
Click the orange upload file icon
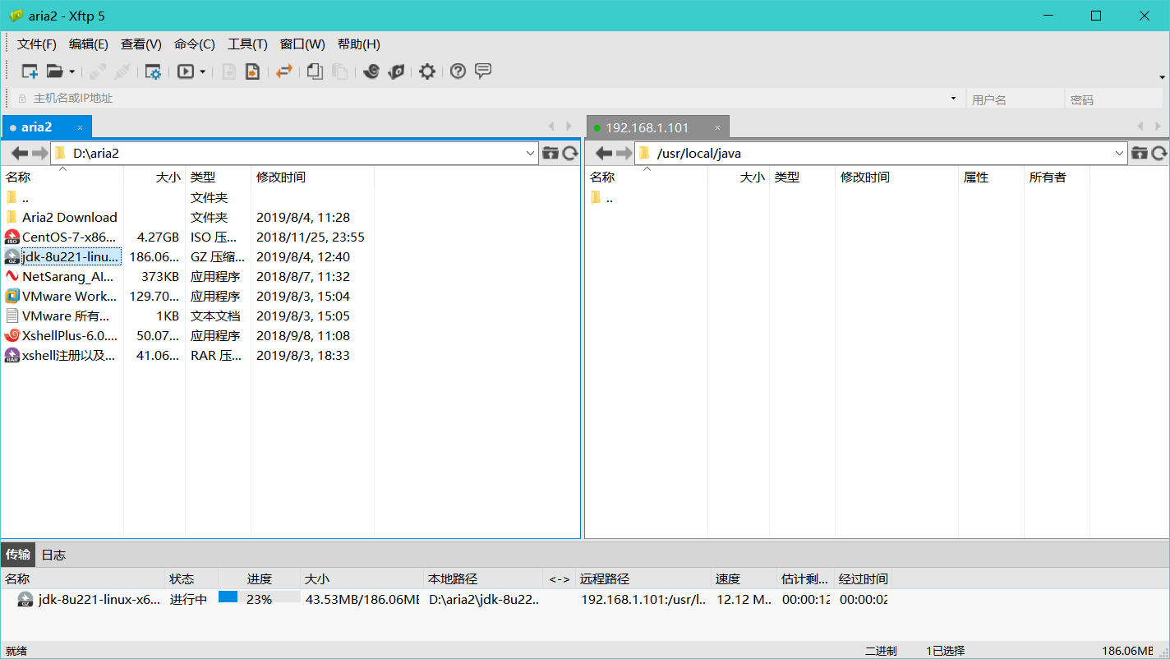252,71
